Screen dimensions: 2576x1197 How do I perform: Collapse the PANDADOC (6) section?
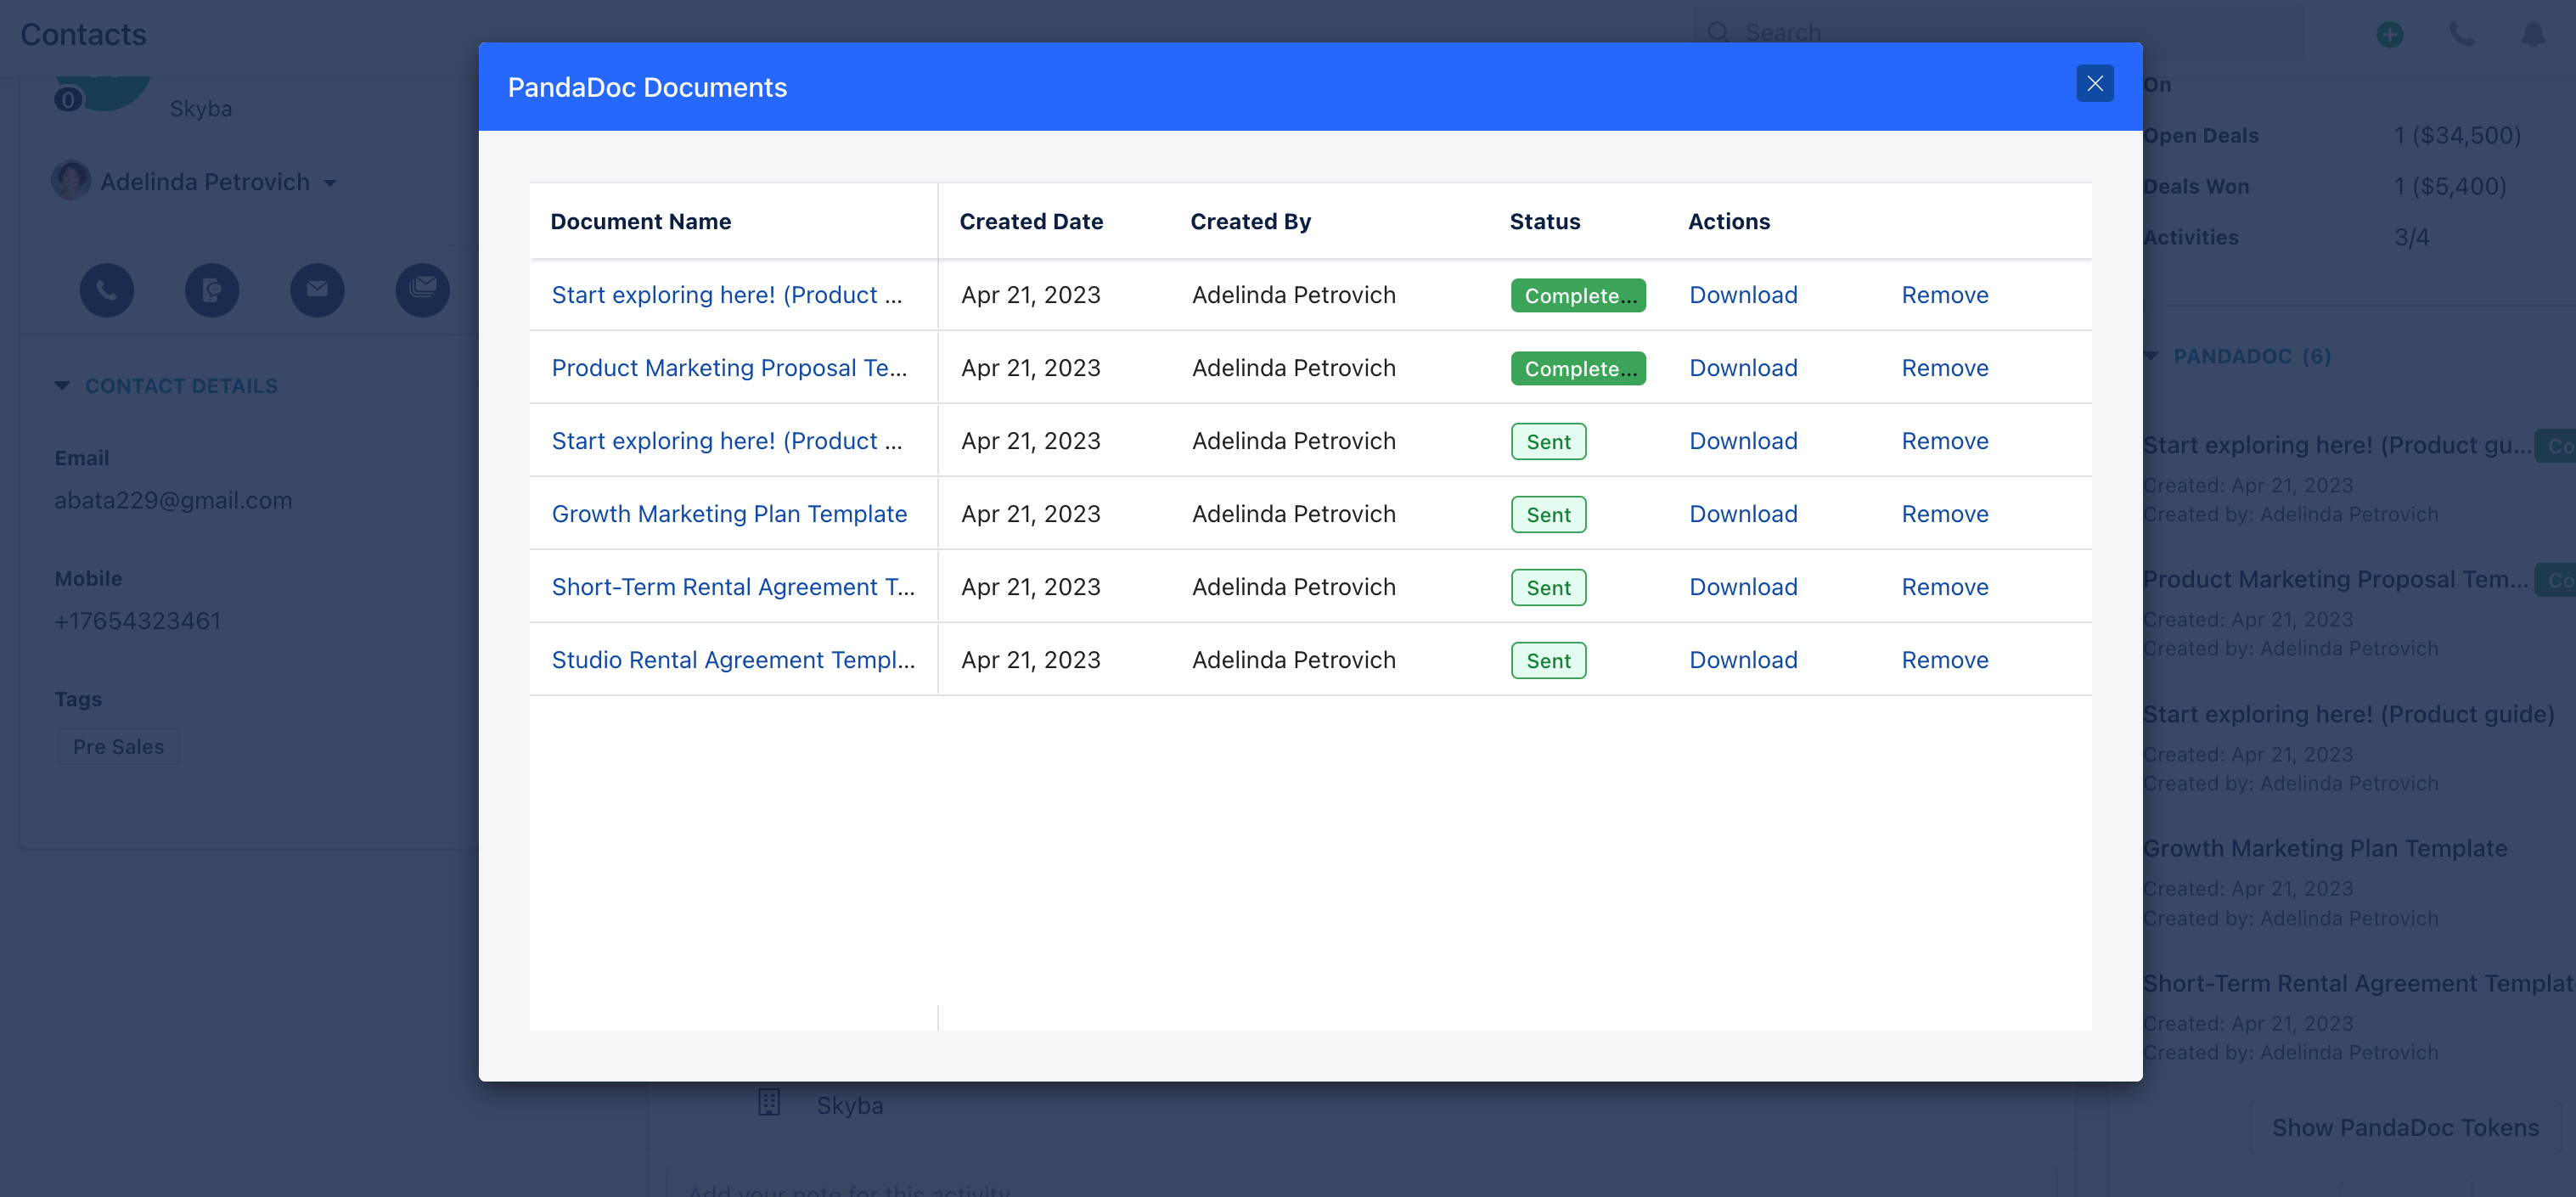tap(2152, 356)
